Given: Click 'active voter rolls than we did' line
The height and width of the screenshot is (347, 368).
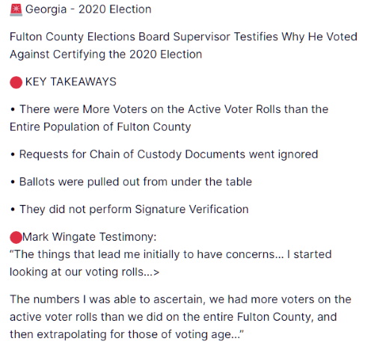Looking at the screenshot, I should pos(173,317).
